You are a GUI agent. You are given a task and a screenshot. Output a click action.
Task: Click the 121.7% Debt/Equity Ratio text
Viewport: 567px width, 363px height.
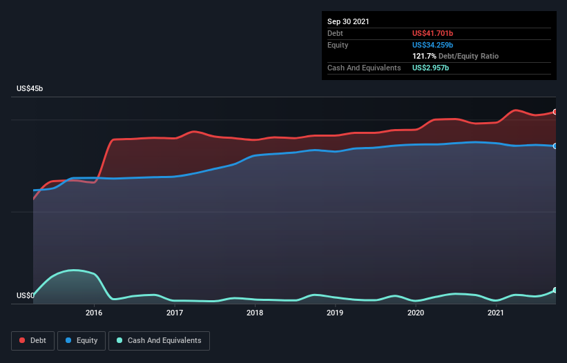[455, 56]
